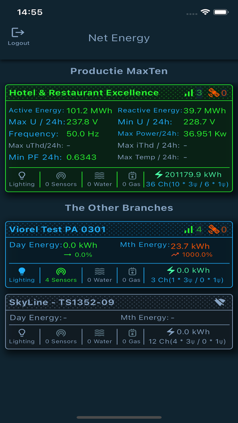The width and height of the screenshot is (238, 423).
Task: Open the Hotel & Restaurant Excellence card title
Action: [x=84, y=93]
